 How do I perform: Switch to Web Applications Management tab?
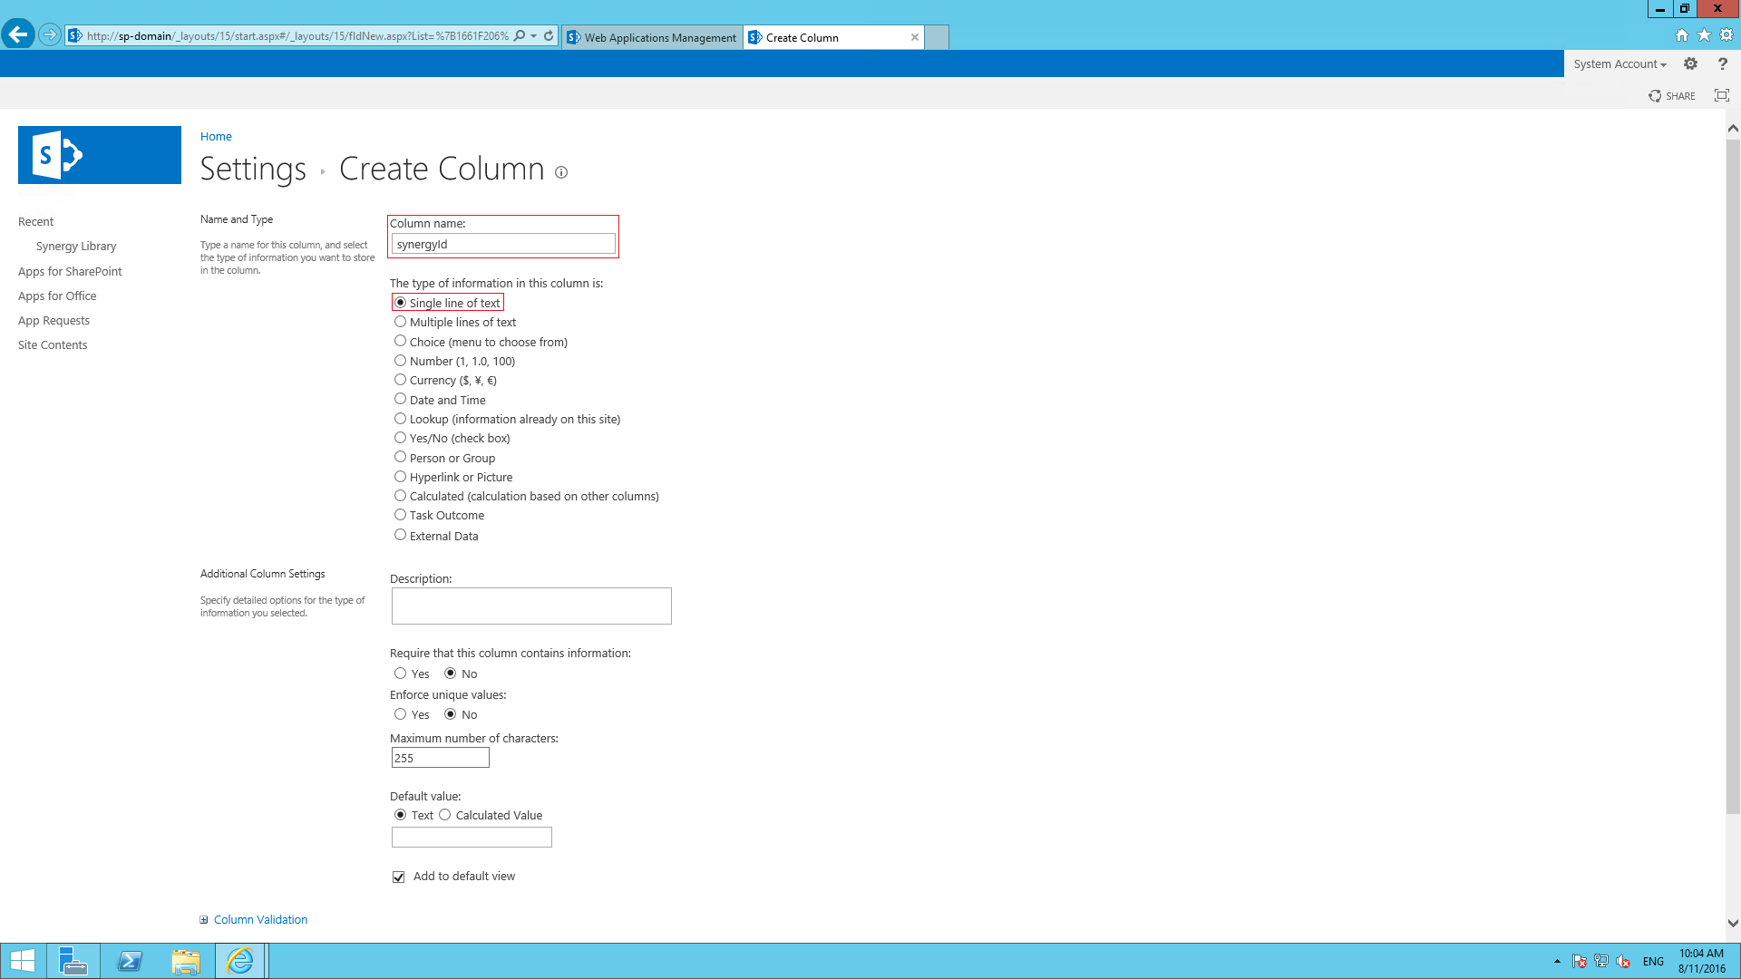click(652, 37)
